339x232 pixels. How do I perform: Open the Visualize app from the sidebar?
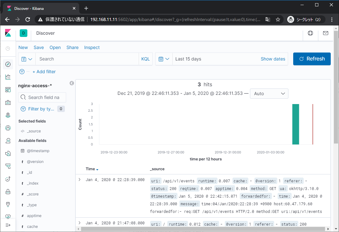pos(8,77)
